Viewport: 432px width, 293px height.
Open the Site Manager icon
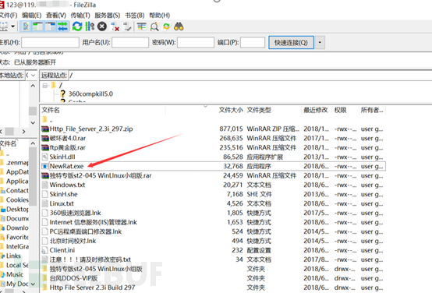point(4,26)
